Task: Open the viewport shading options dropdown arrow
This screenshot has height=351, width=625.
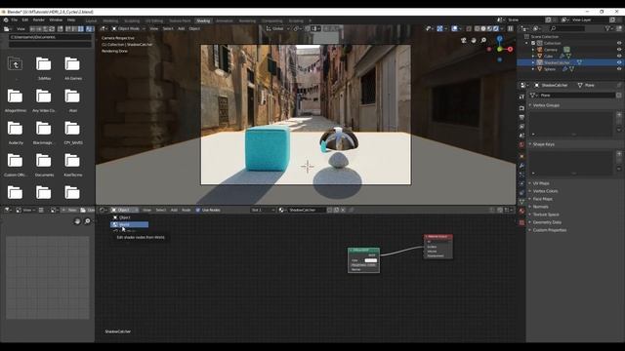Action: point(502,28)
